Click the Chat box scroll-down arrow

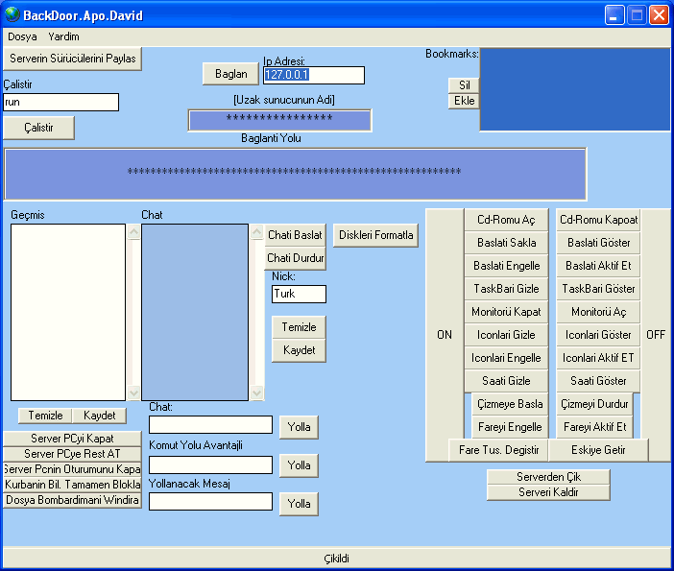(x=255, y=393)
